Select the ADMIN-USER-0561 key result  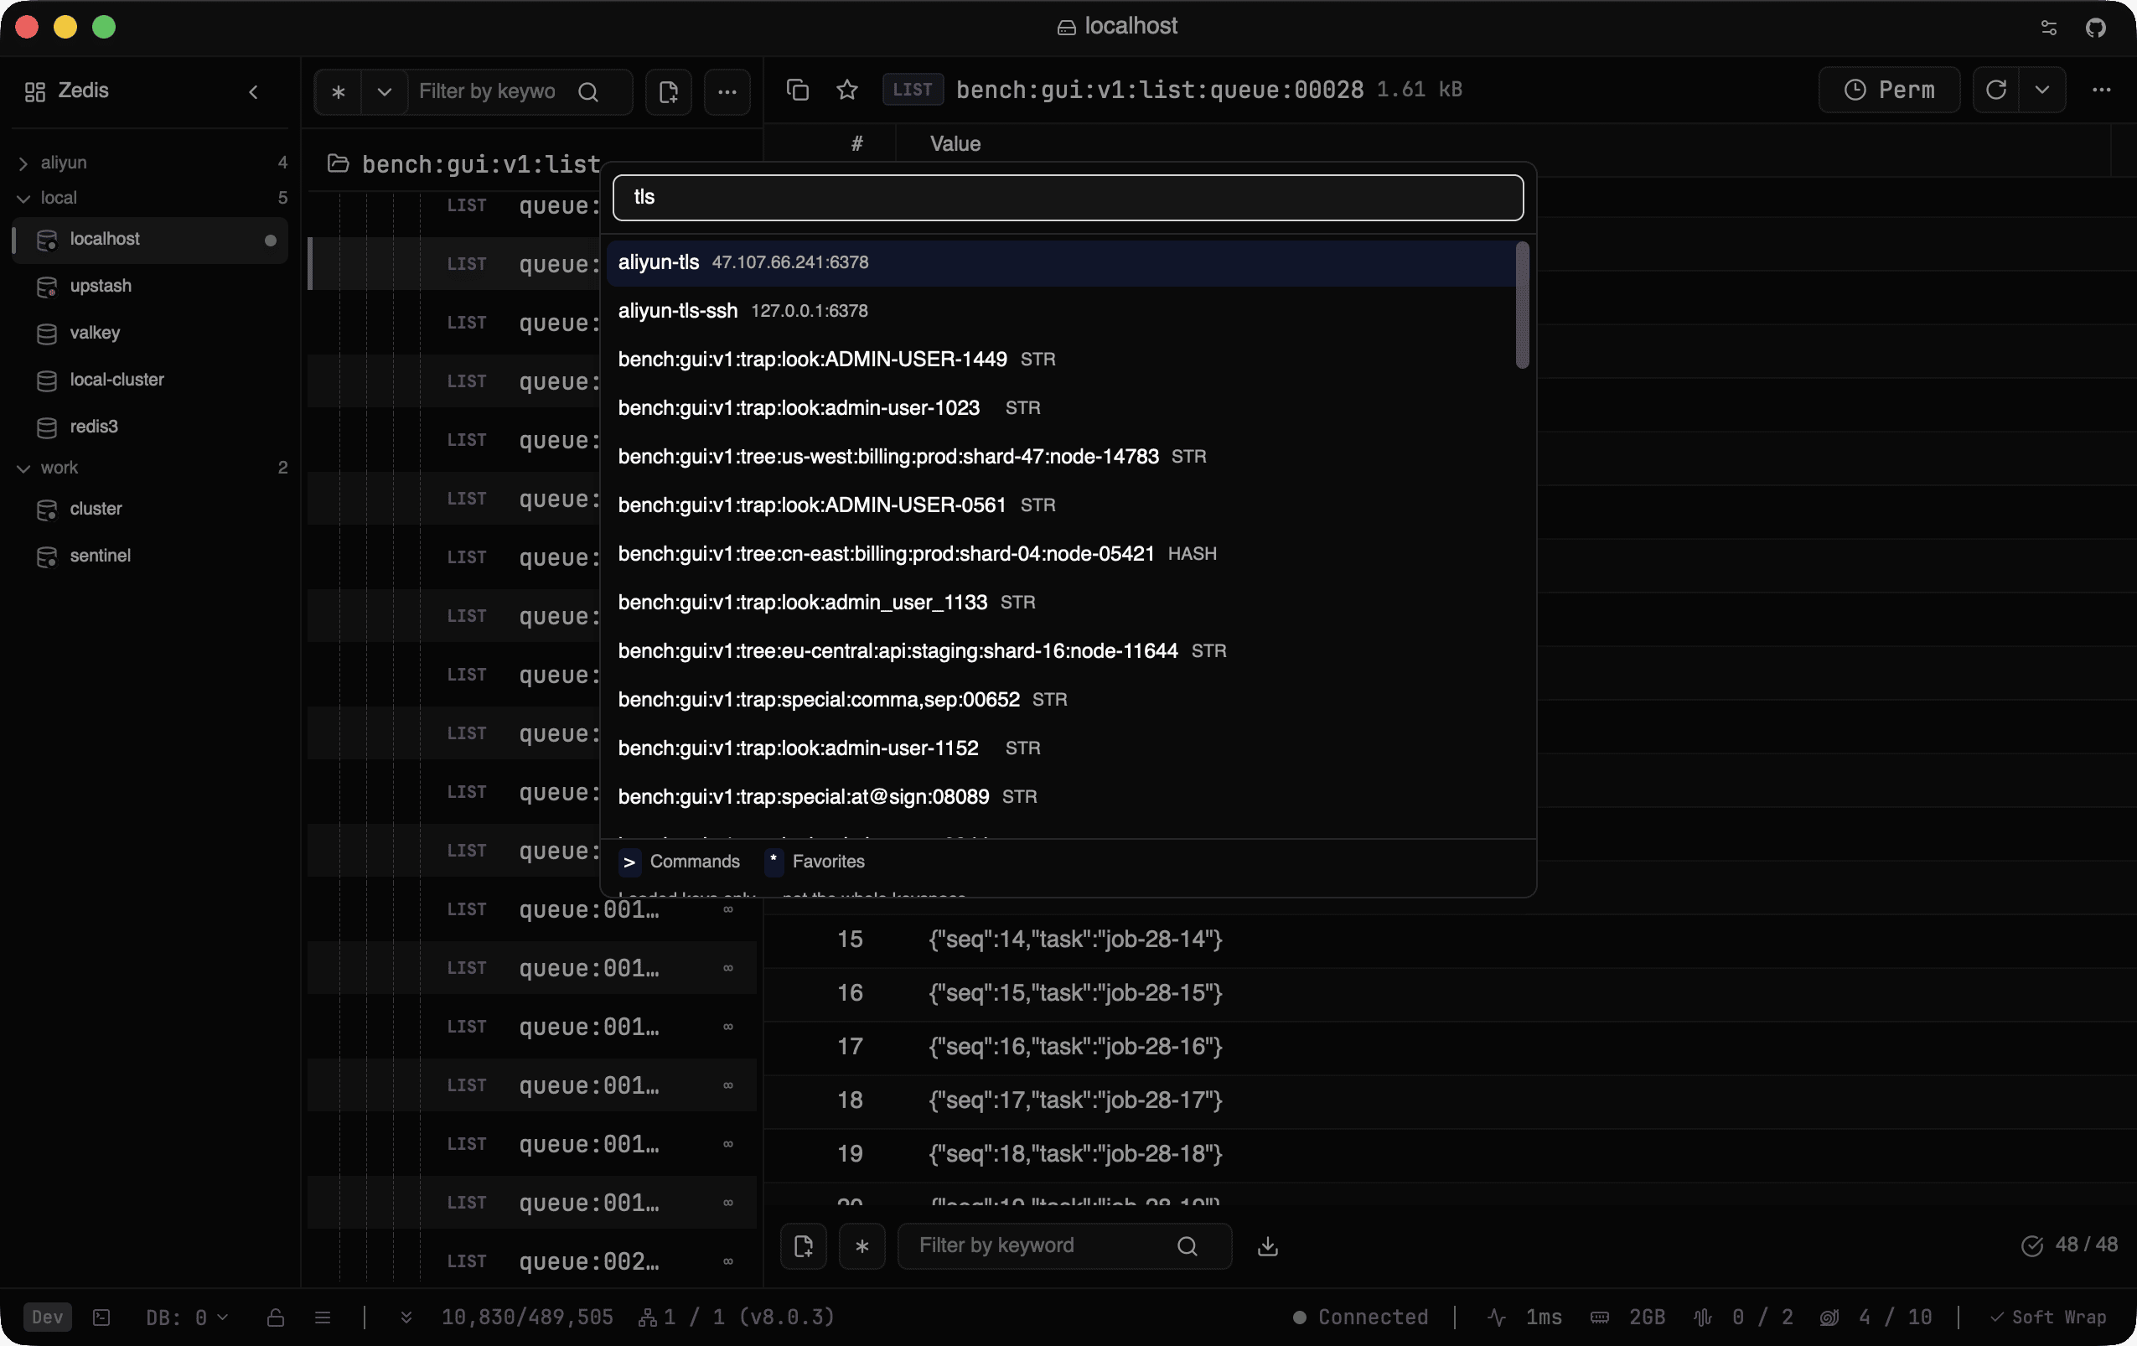point(1060,505)
